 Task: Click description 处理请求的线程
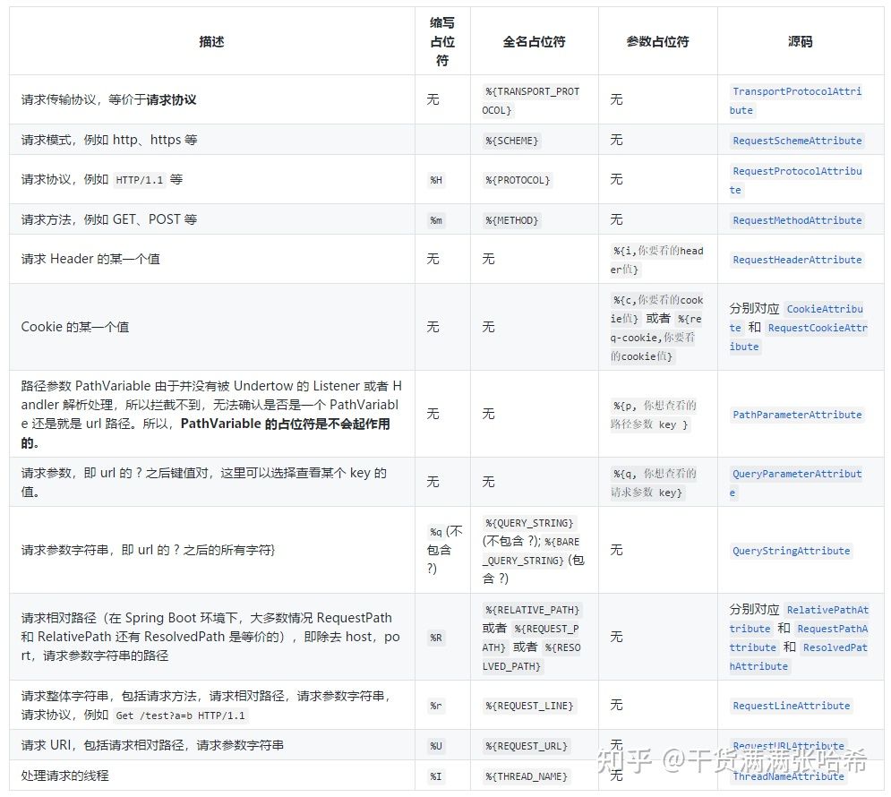pos(64,776)
